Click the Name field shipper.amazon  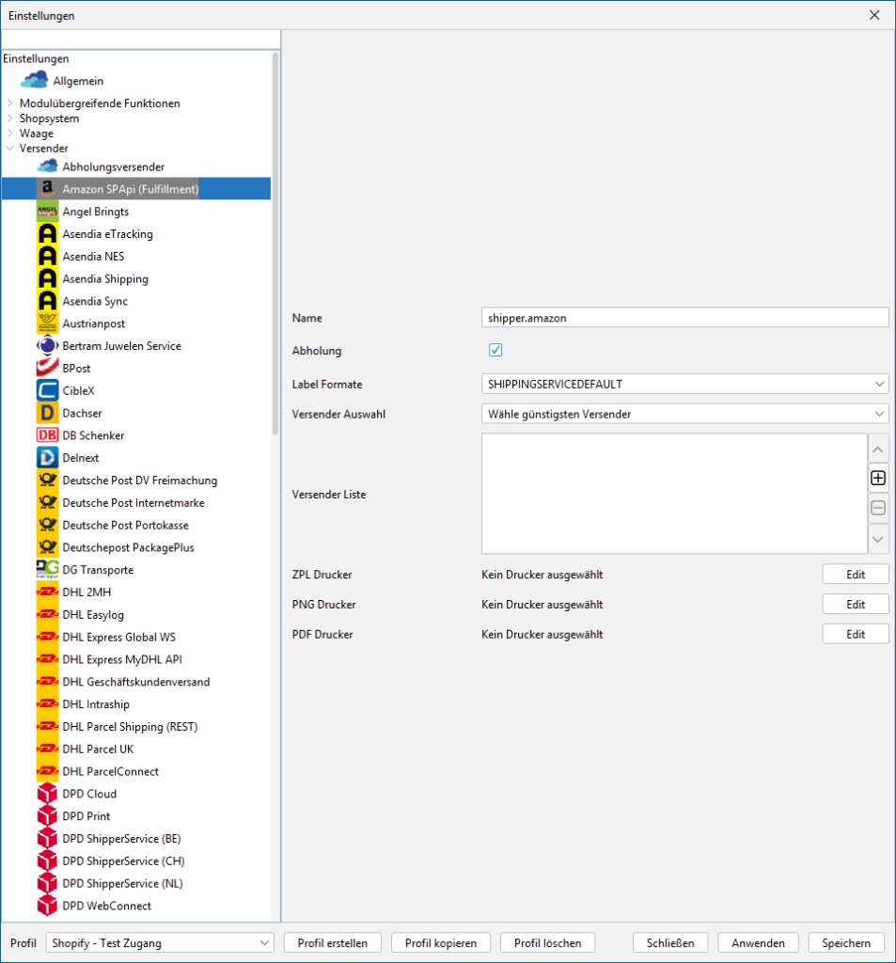point(684,318)
